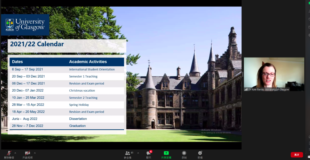Click Semester 1 Teaching entry

(x=83, y=76)
